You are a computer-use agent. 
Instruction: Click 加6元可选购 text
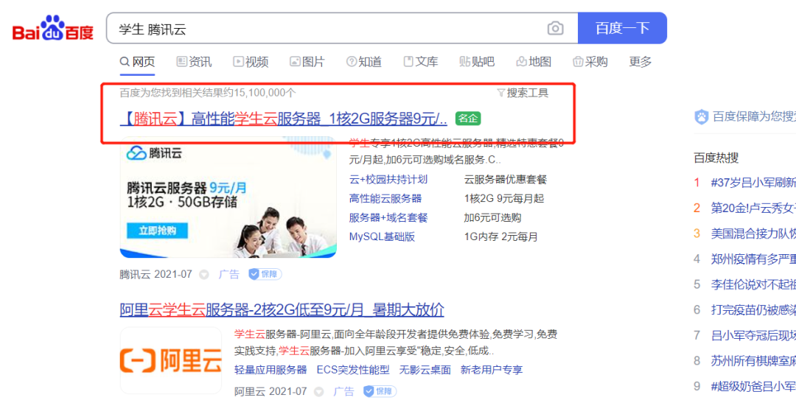tap(492, 218)
